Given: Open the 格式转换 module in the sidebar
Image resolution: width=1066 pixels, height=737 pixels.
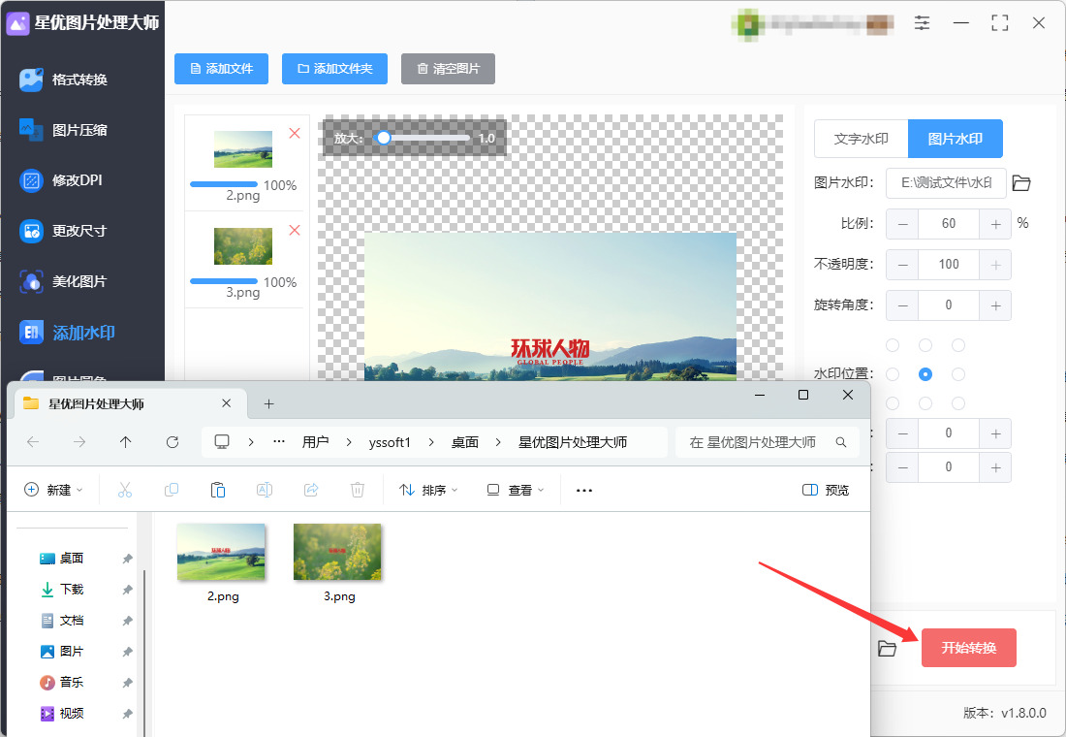Looking at the screenshot, I should (x=64, y=80).
